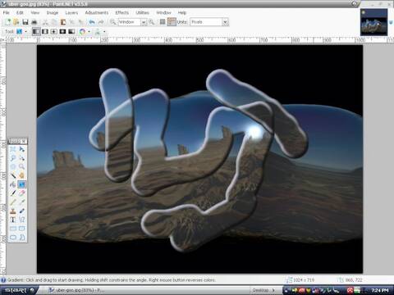The image size is (394, 295).
Task: Expand the Units Pixels dropdown
Action: [x=225, y=22]
